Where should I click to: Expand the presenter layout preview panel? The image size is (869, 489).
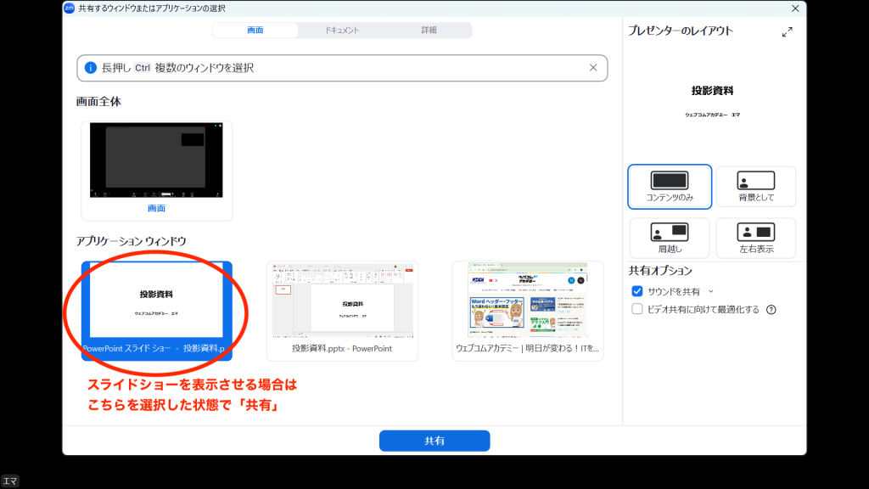(x=788, y=31)
